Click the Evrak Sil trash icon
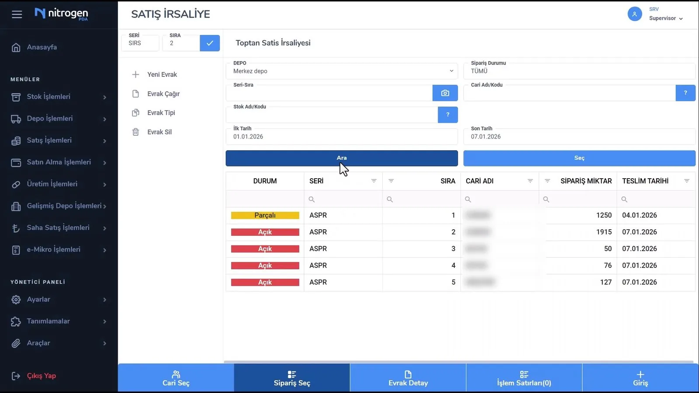The width and height of the screenshot is (699, 393). point(135,132)
